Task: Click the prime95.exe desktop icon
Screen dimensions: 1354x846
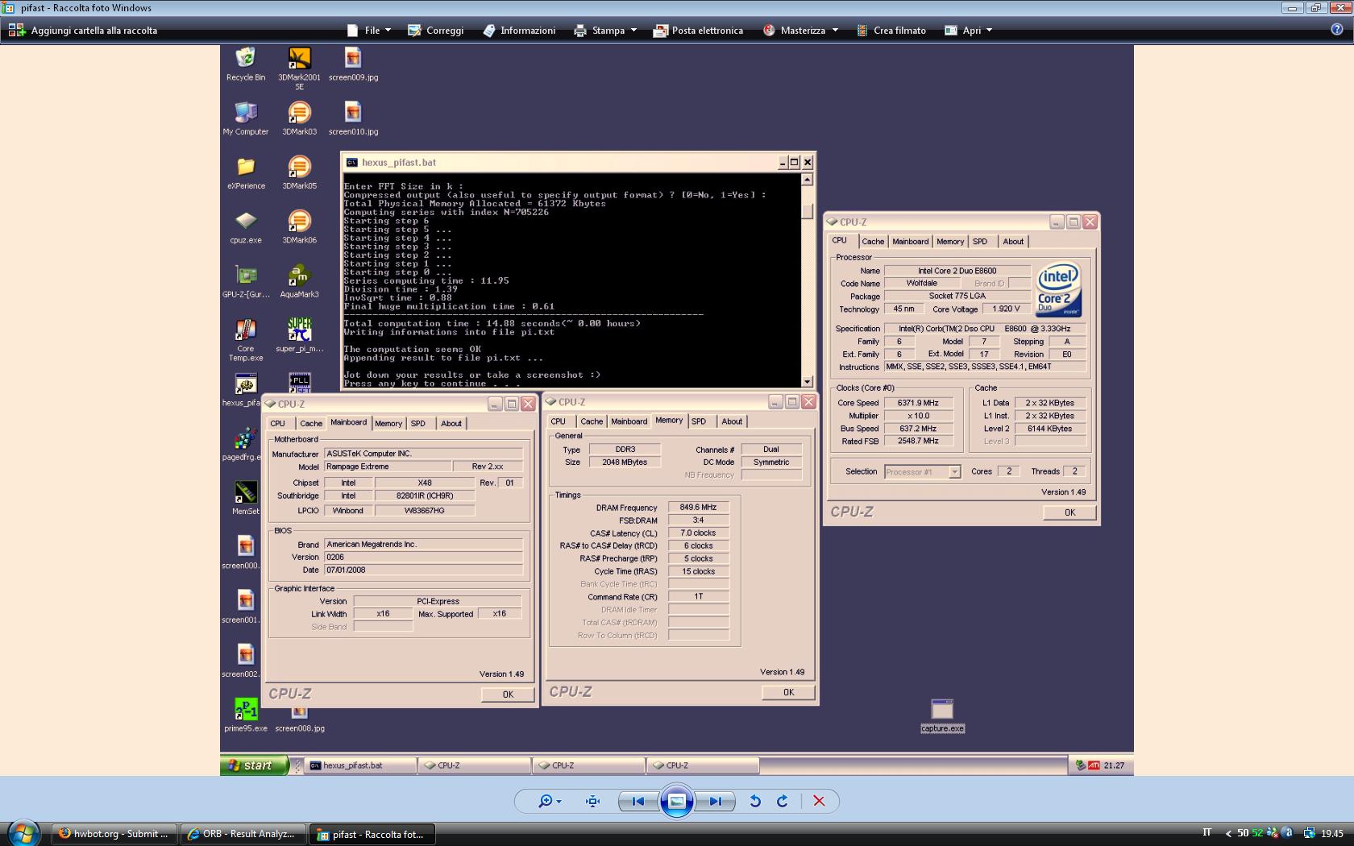Action: coord(246,715)
